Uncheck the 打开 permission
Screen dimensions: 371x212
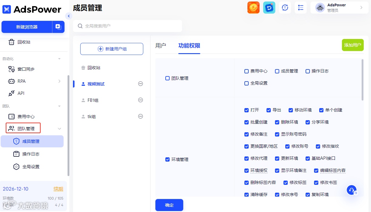247,110
